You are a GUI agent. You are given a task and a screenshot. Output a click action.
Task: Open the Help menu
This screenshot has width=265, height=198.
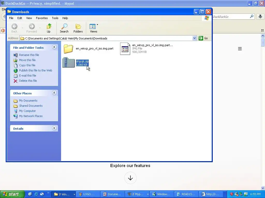(65, 18)
